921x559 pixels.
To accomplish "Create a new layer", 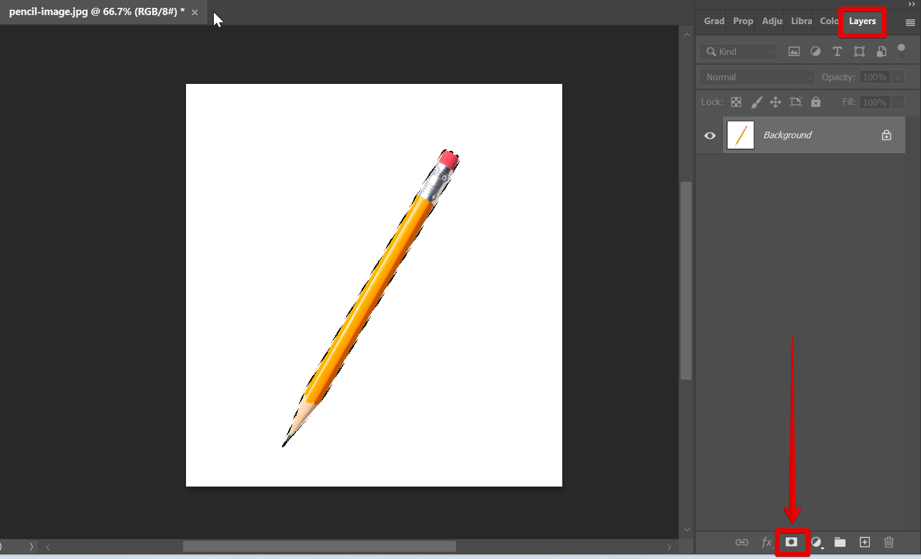I will coord(865,542).
